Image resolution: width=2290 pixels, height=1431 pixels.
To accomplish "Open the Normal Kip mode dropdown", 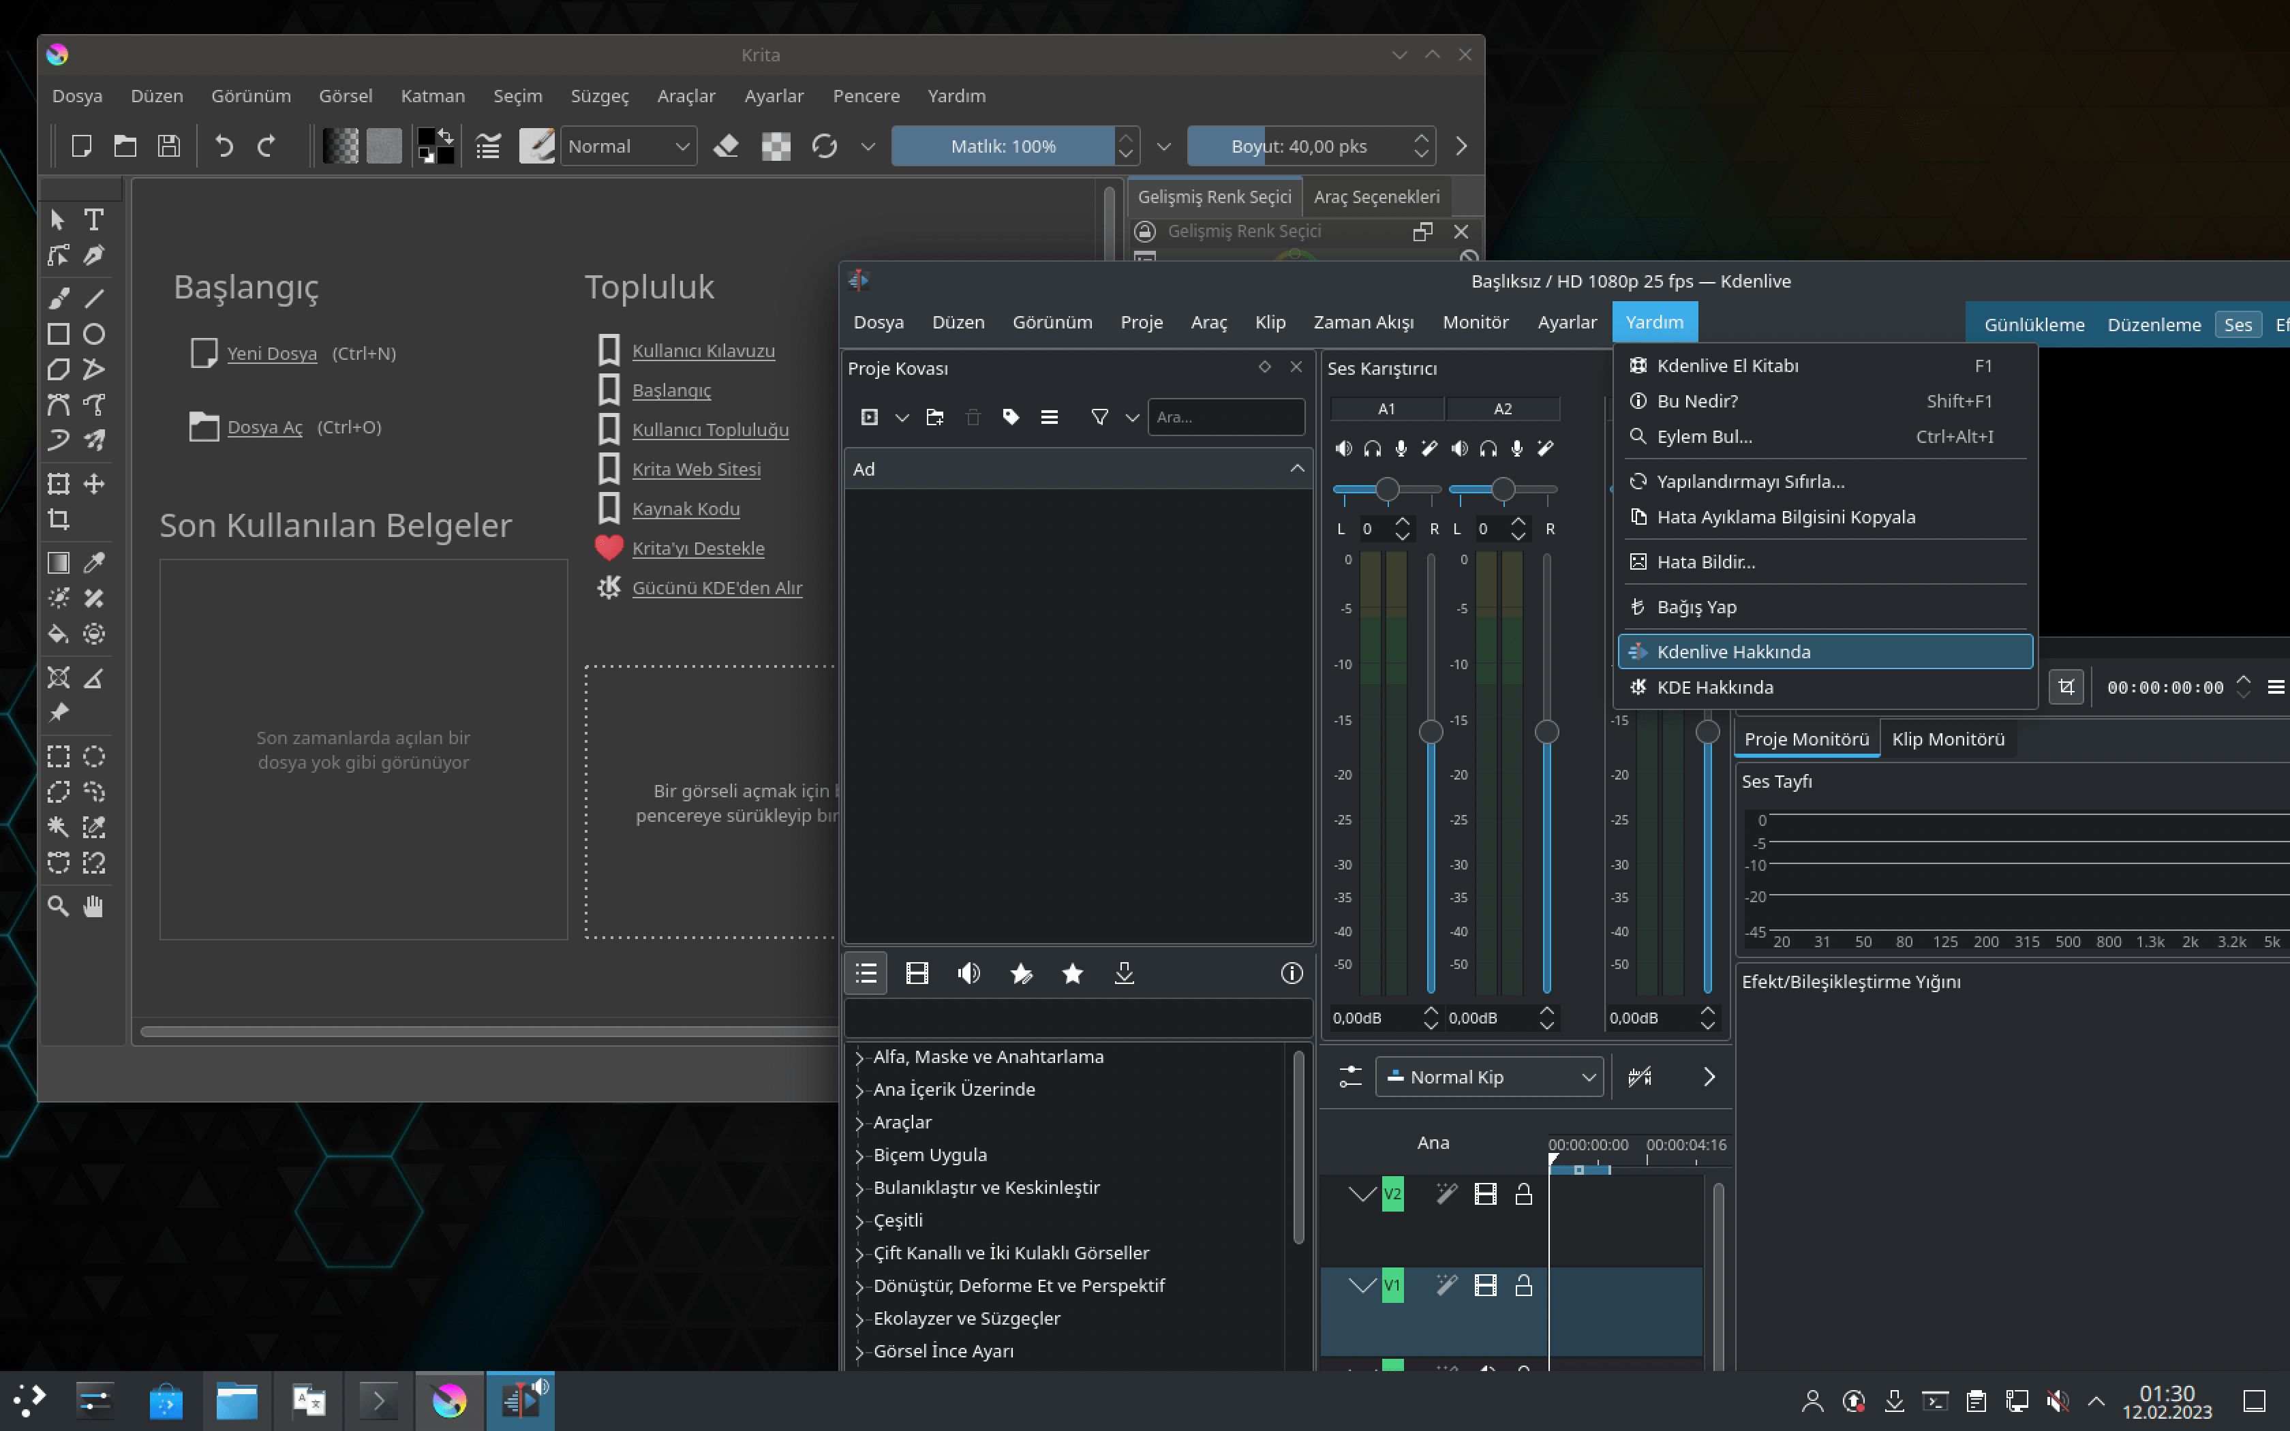I will coord(1489,1077).
